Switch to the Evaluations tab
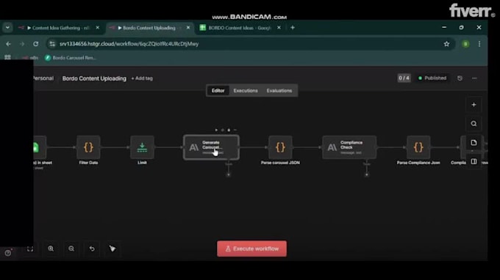Viewport: 500px width, 280px height. coord(279,91)
